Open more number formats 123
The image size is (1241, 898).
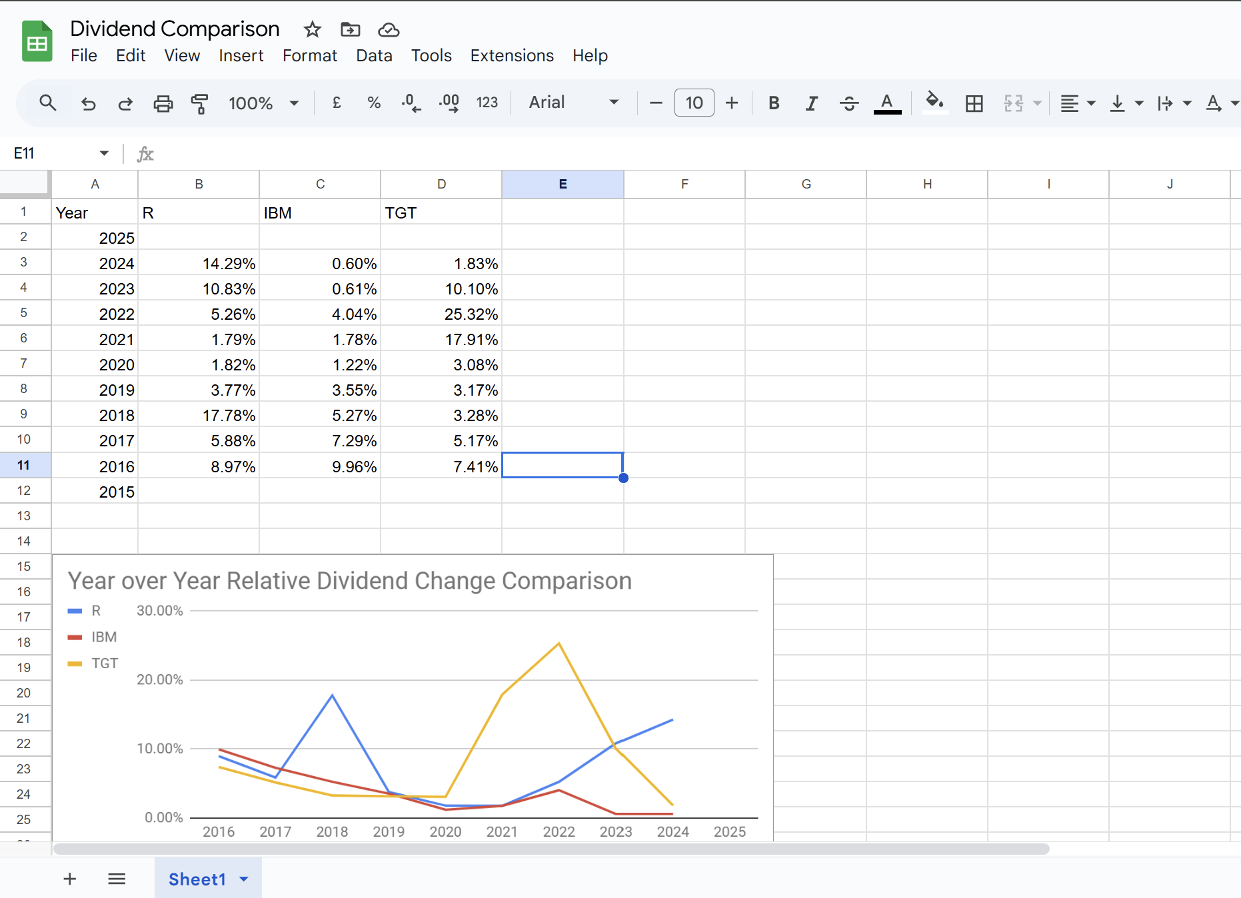[x=487, y=103]
